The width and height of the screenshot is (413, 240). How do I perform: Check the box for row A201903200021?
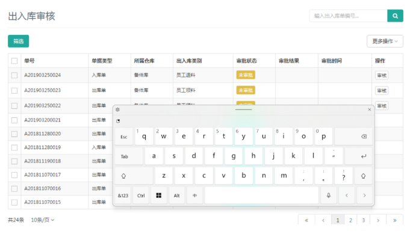click(x=14, y=120)
